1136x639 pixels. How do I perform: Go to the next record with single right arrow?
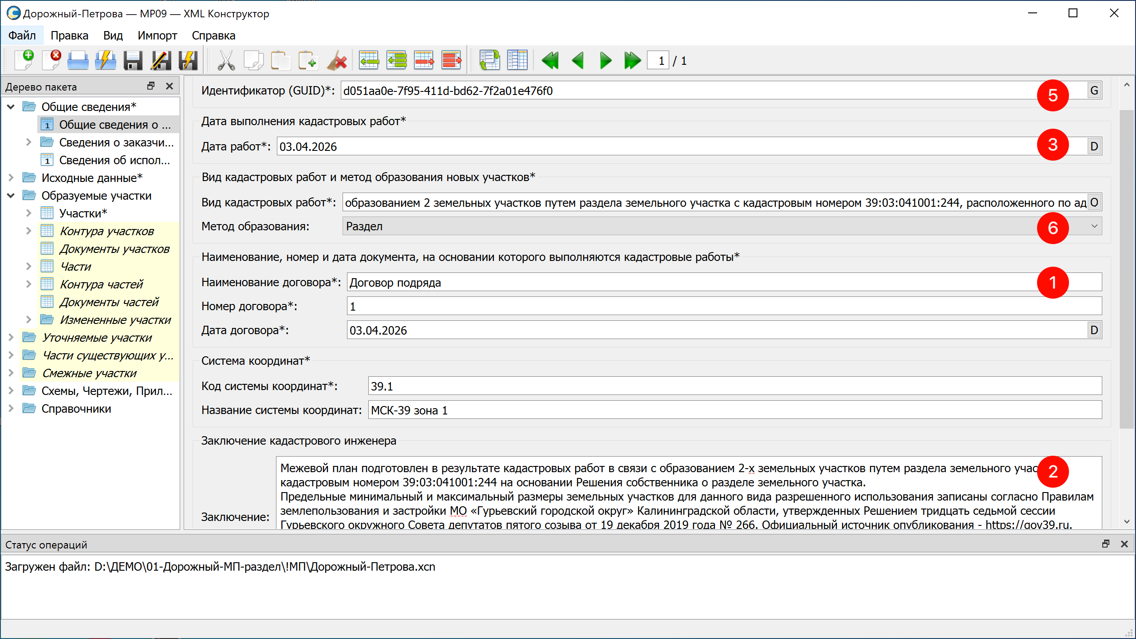coord(605,60)
